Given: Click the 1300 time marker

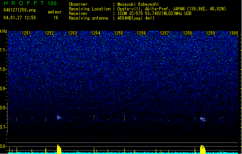Looking at the screenshot, I should tap(234, 33).
